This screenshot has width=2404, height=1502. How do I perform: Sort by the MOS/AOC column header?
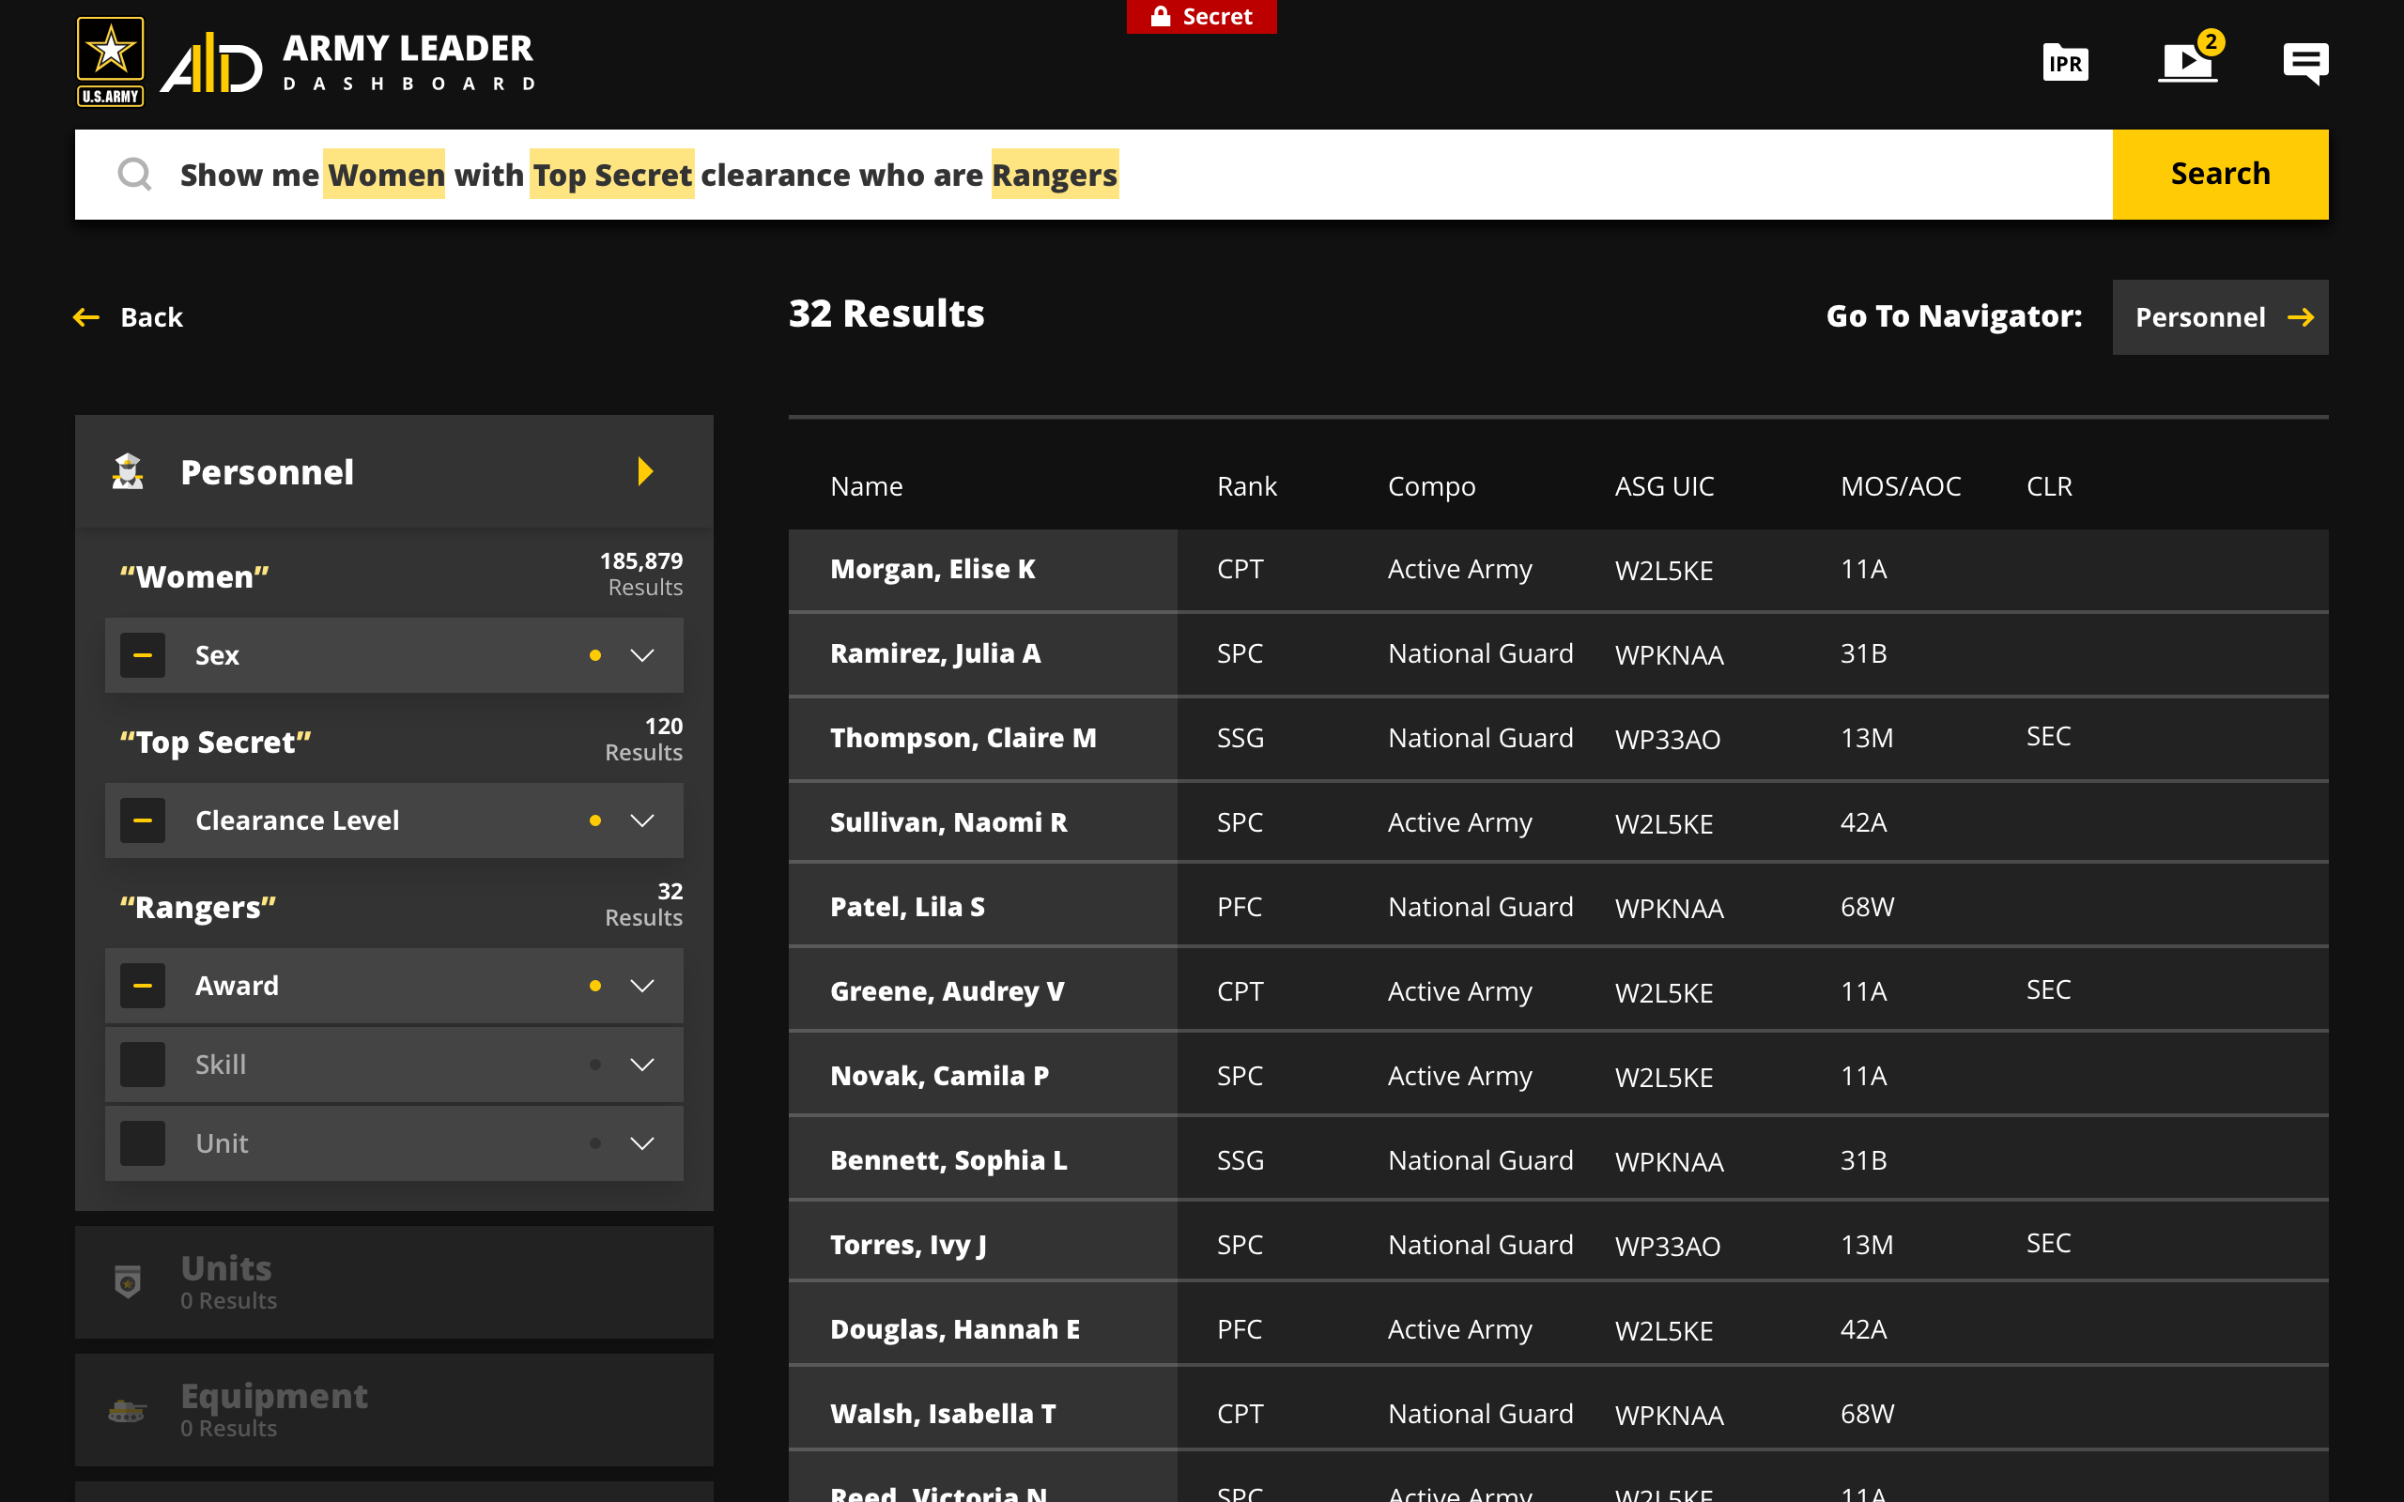(x=1900, y=487)
